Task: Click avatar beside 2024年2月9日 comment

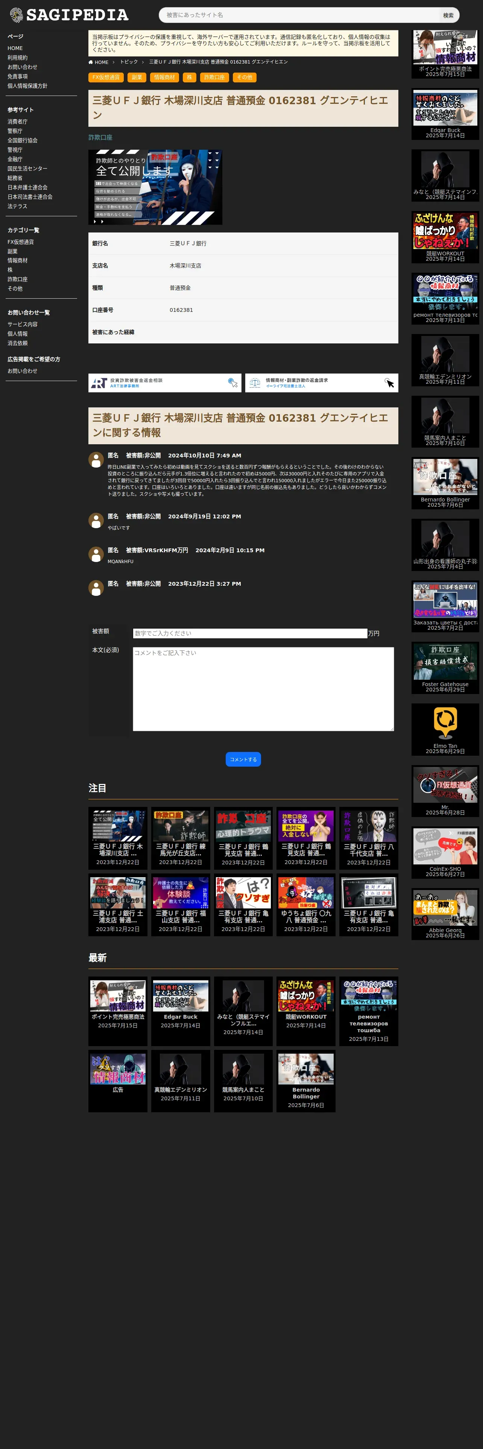Action: (x=96, y=554)
